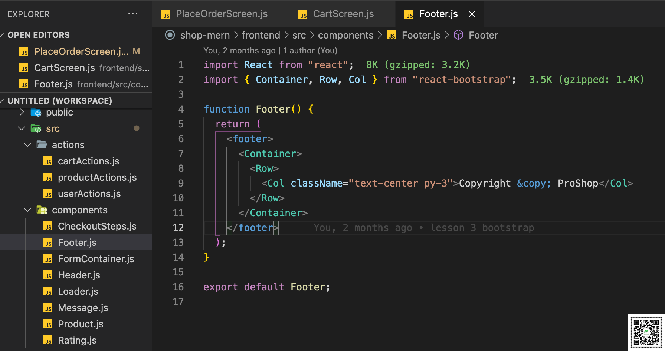The height and width of the screenshot is (351, 665).
Task: Click the JS icon on PlaceOrderScreen.js tab
Action: [166, 14]
